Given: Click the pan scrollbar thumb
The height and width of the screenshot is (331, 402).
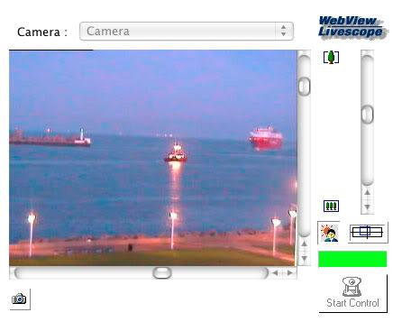Looking at the screenshot, I should pos(162,273).
